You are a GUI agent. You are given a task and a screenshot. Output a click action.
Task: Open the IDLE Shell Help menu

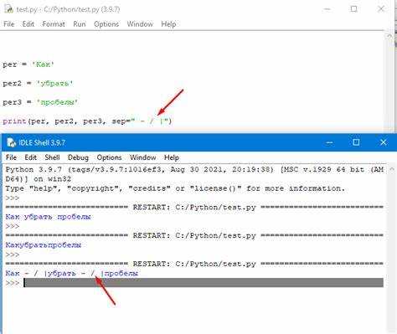tap(172, 157)
